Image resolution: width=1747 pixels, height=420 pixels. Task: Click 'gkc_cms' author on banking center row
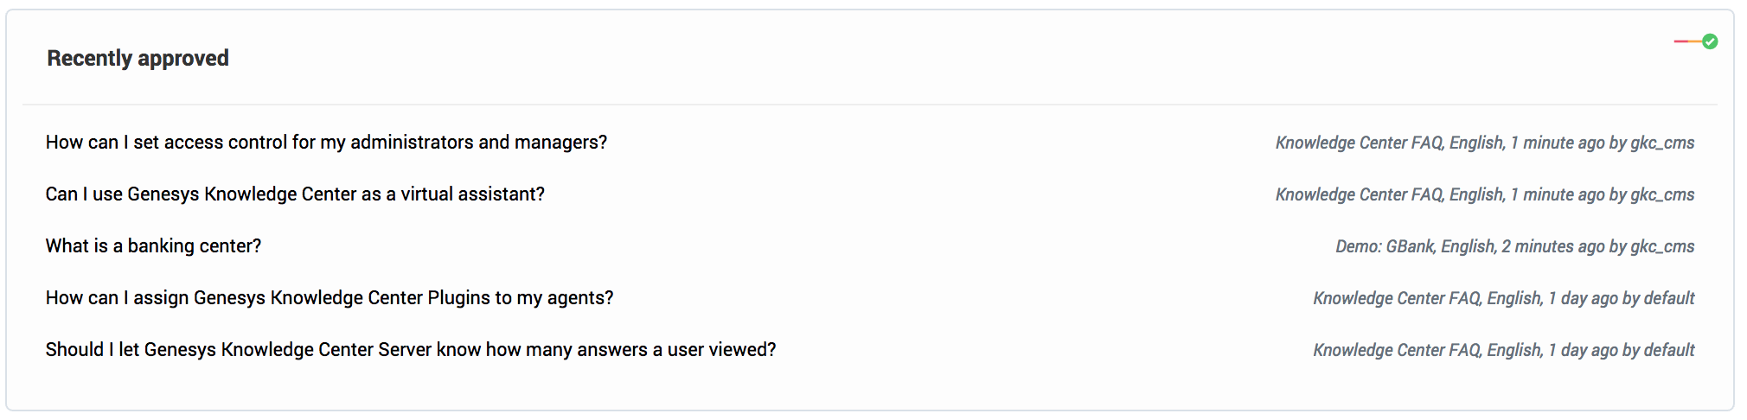[x=1662, y=246]
